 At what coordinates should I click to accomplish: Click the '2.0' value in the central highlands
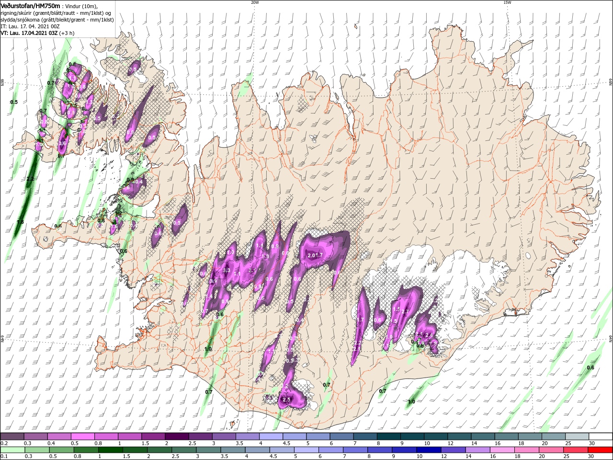(x=311, y=255)
